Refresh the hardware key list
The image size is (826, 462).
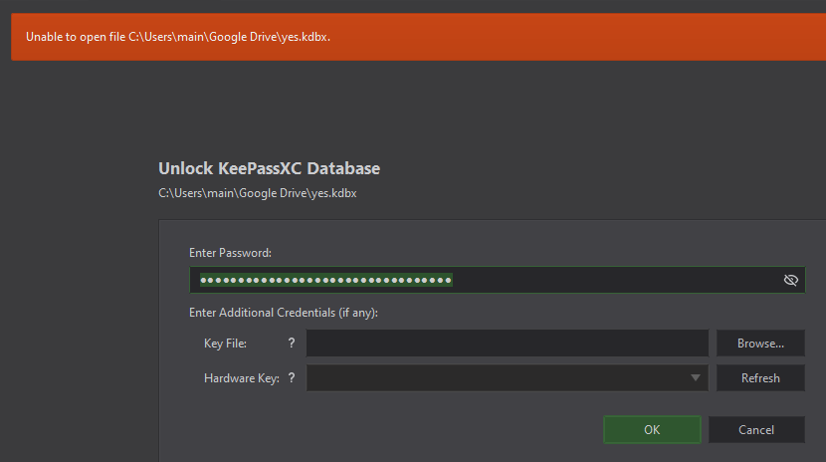point(760,378)
